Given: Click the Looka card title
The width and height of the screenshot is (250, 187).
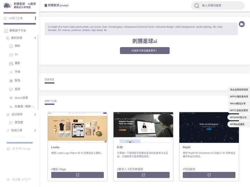Looking at the screenshot, I should (x=55, y=147).
